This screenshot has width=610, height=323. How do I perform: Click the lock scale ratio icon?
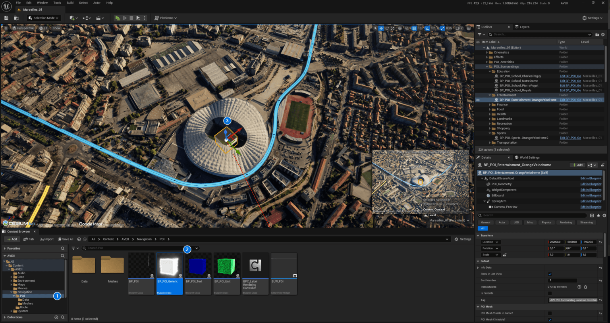point(505,255)
